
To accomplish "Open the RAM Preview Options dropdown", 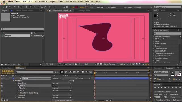I will click(x=166, y=92).
